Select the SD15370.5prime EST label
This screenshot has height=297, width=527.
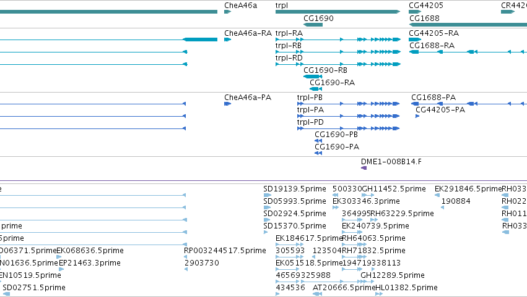coord(295,226)
